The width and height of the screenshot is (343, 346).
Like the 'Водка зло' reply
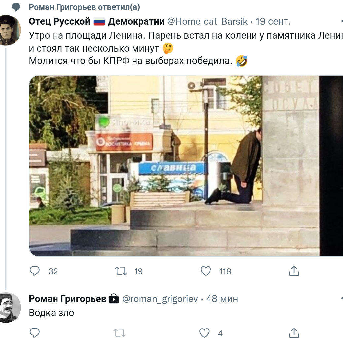[204, 333]
